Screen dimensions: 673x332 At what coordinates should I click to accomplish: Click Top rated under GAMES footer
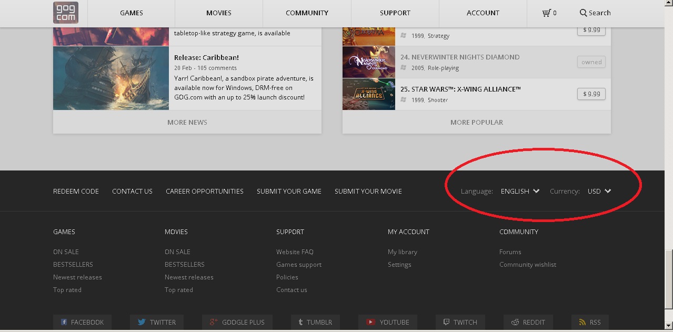pyautogui.click(x=67, y=289)
